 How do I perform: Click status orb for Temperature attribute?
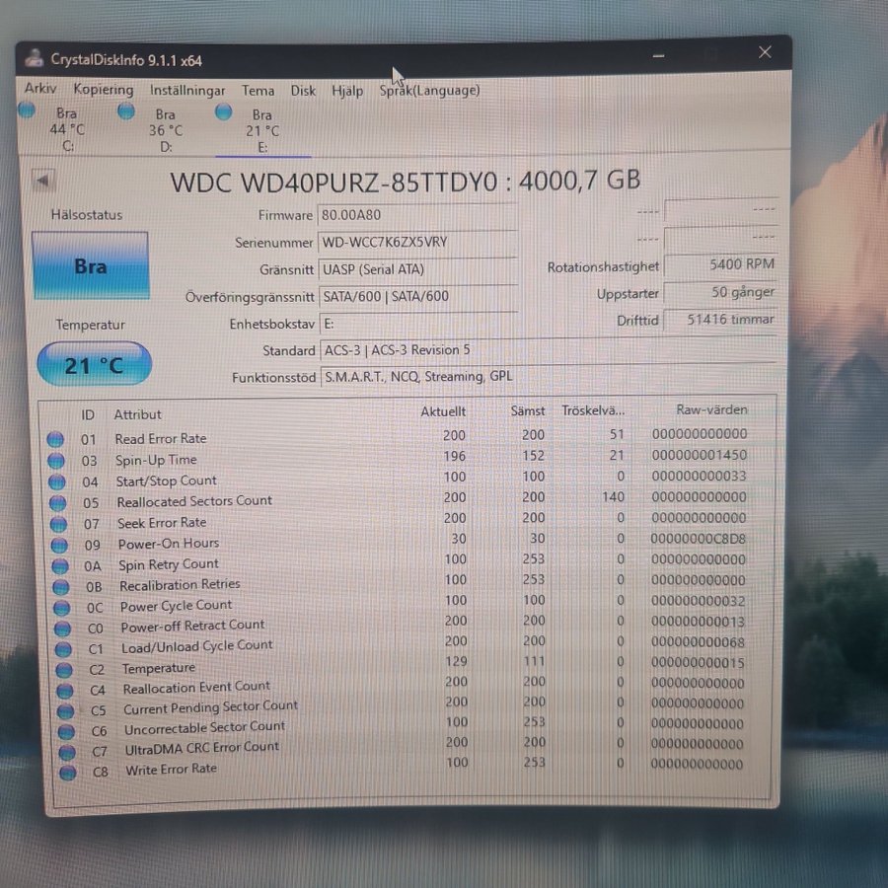point(64,670)
